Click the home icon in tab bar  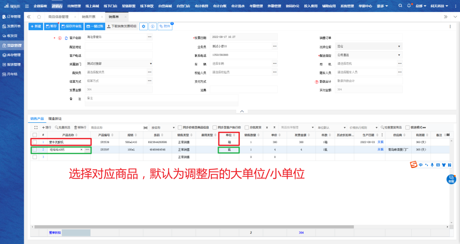(39, 17)
